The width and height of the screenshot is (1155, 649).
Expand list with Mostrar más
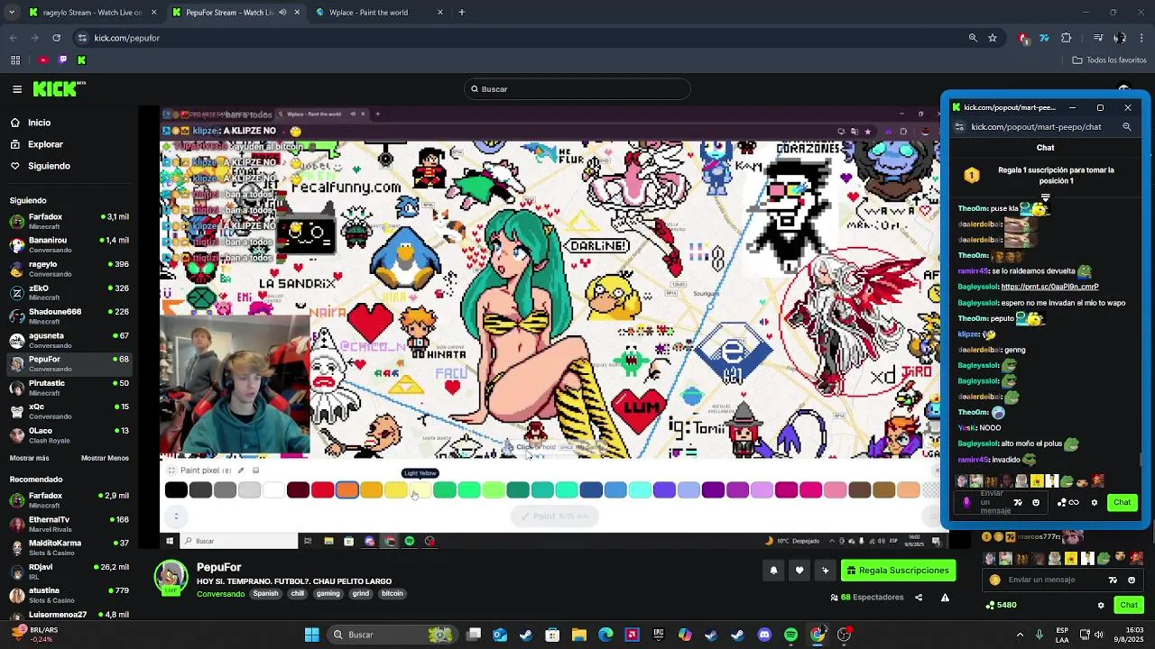point(29,458)
